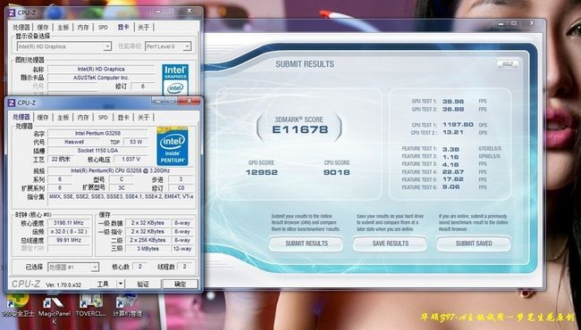Select SPD tab in back CPU-Z window

[x=103, y=28]
